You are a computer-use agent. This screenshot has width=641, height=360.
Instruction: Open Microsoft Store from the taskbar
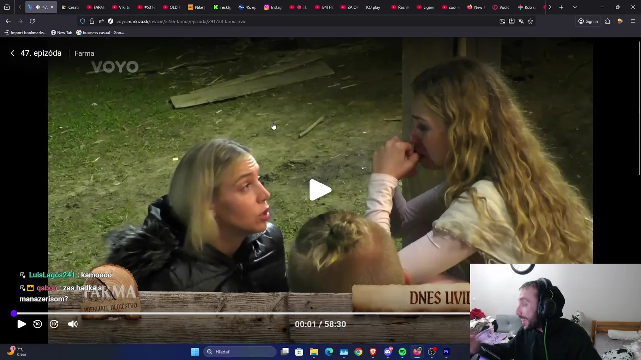[299, 352]
